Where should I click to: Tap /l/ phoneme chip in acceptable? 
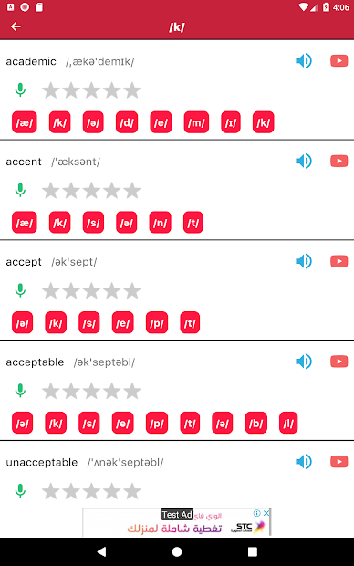click(288, 423)
